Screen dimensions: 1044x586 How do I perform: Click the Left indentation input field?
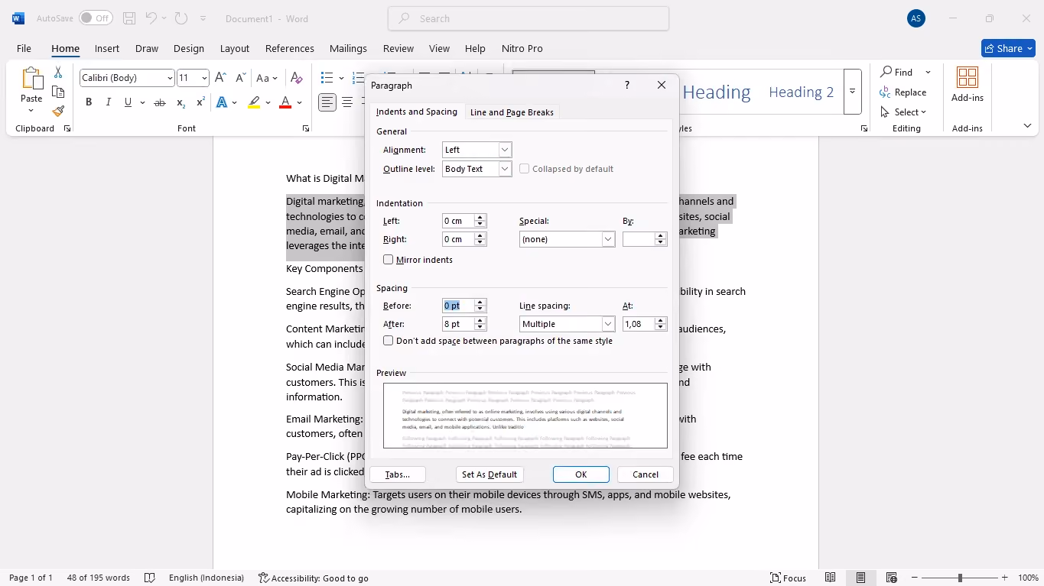click(458, 221)
